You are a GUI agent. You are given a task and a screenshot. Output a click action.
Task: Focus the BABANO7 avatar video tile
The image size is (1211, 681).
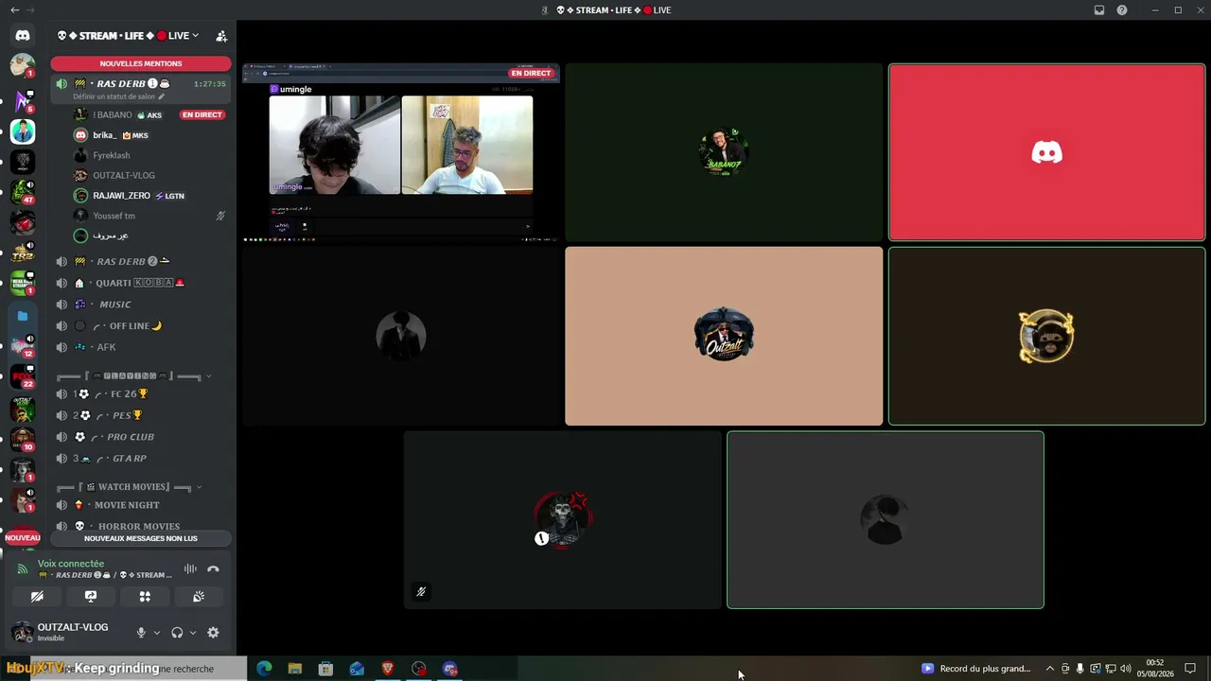point(724,152)
